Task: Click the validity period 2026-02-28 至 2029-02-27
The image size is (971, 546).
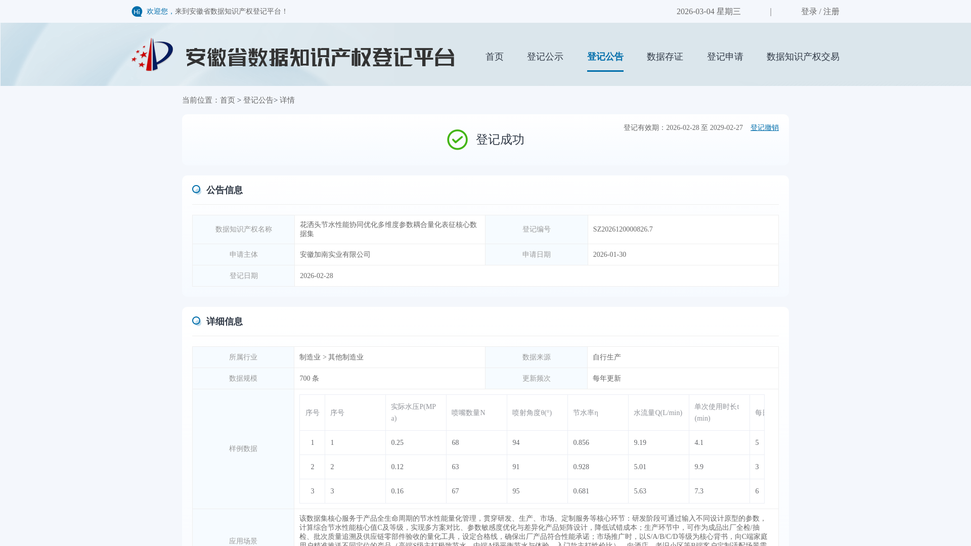Action: pyautogui.click(x=704, y=128)
